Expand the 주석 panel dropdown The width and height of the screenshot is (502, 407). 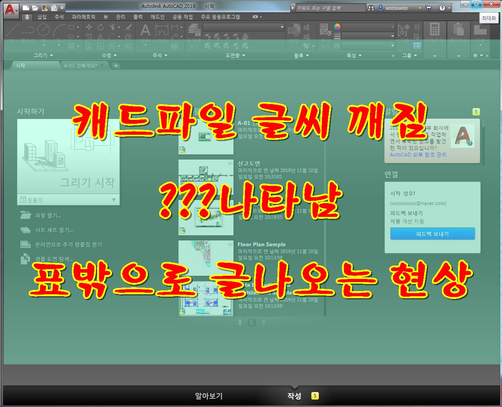(160, 55)
